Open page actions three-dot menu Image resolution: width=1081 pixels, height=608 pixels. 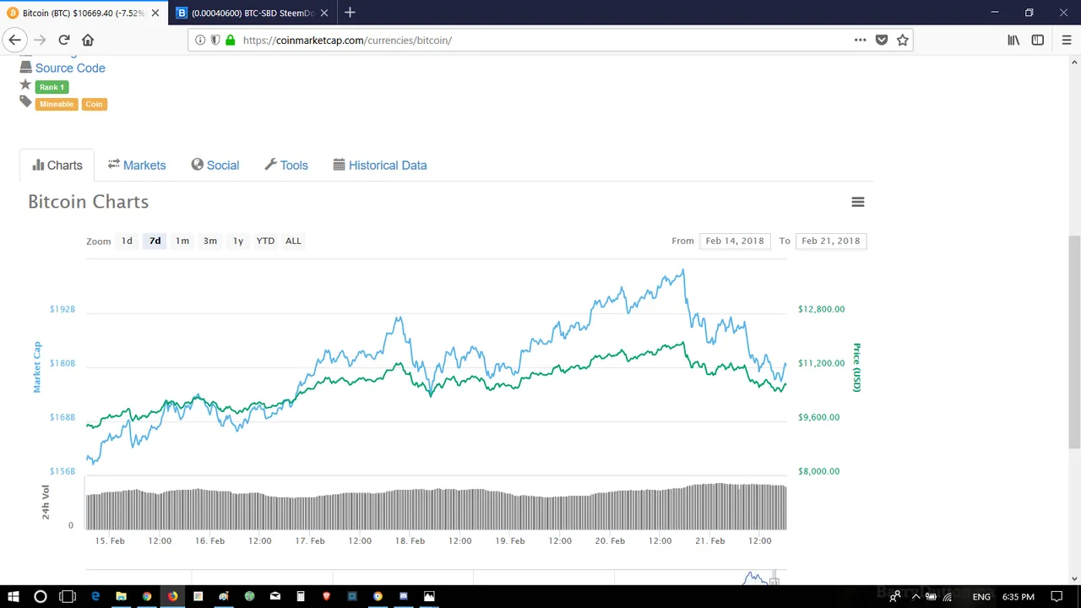(x=860, y=40)
